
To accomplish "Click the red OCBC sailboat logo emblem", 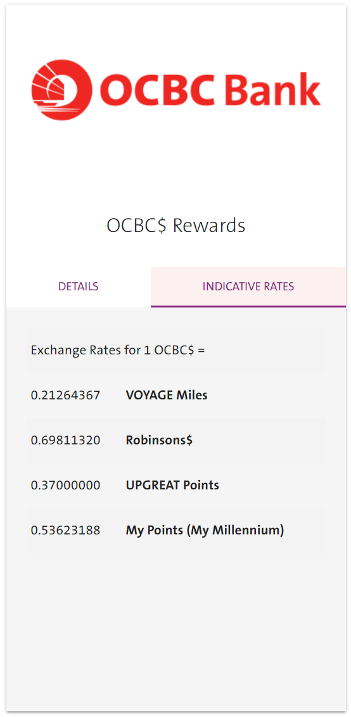I will [x=61, y=89].
